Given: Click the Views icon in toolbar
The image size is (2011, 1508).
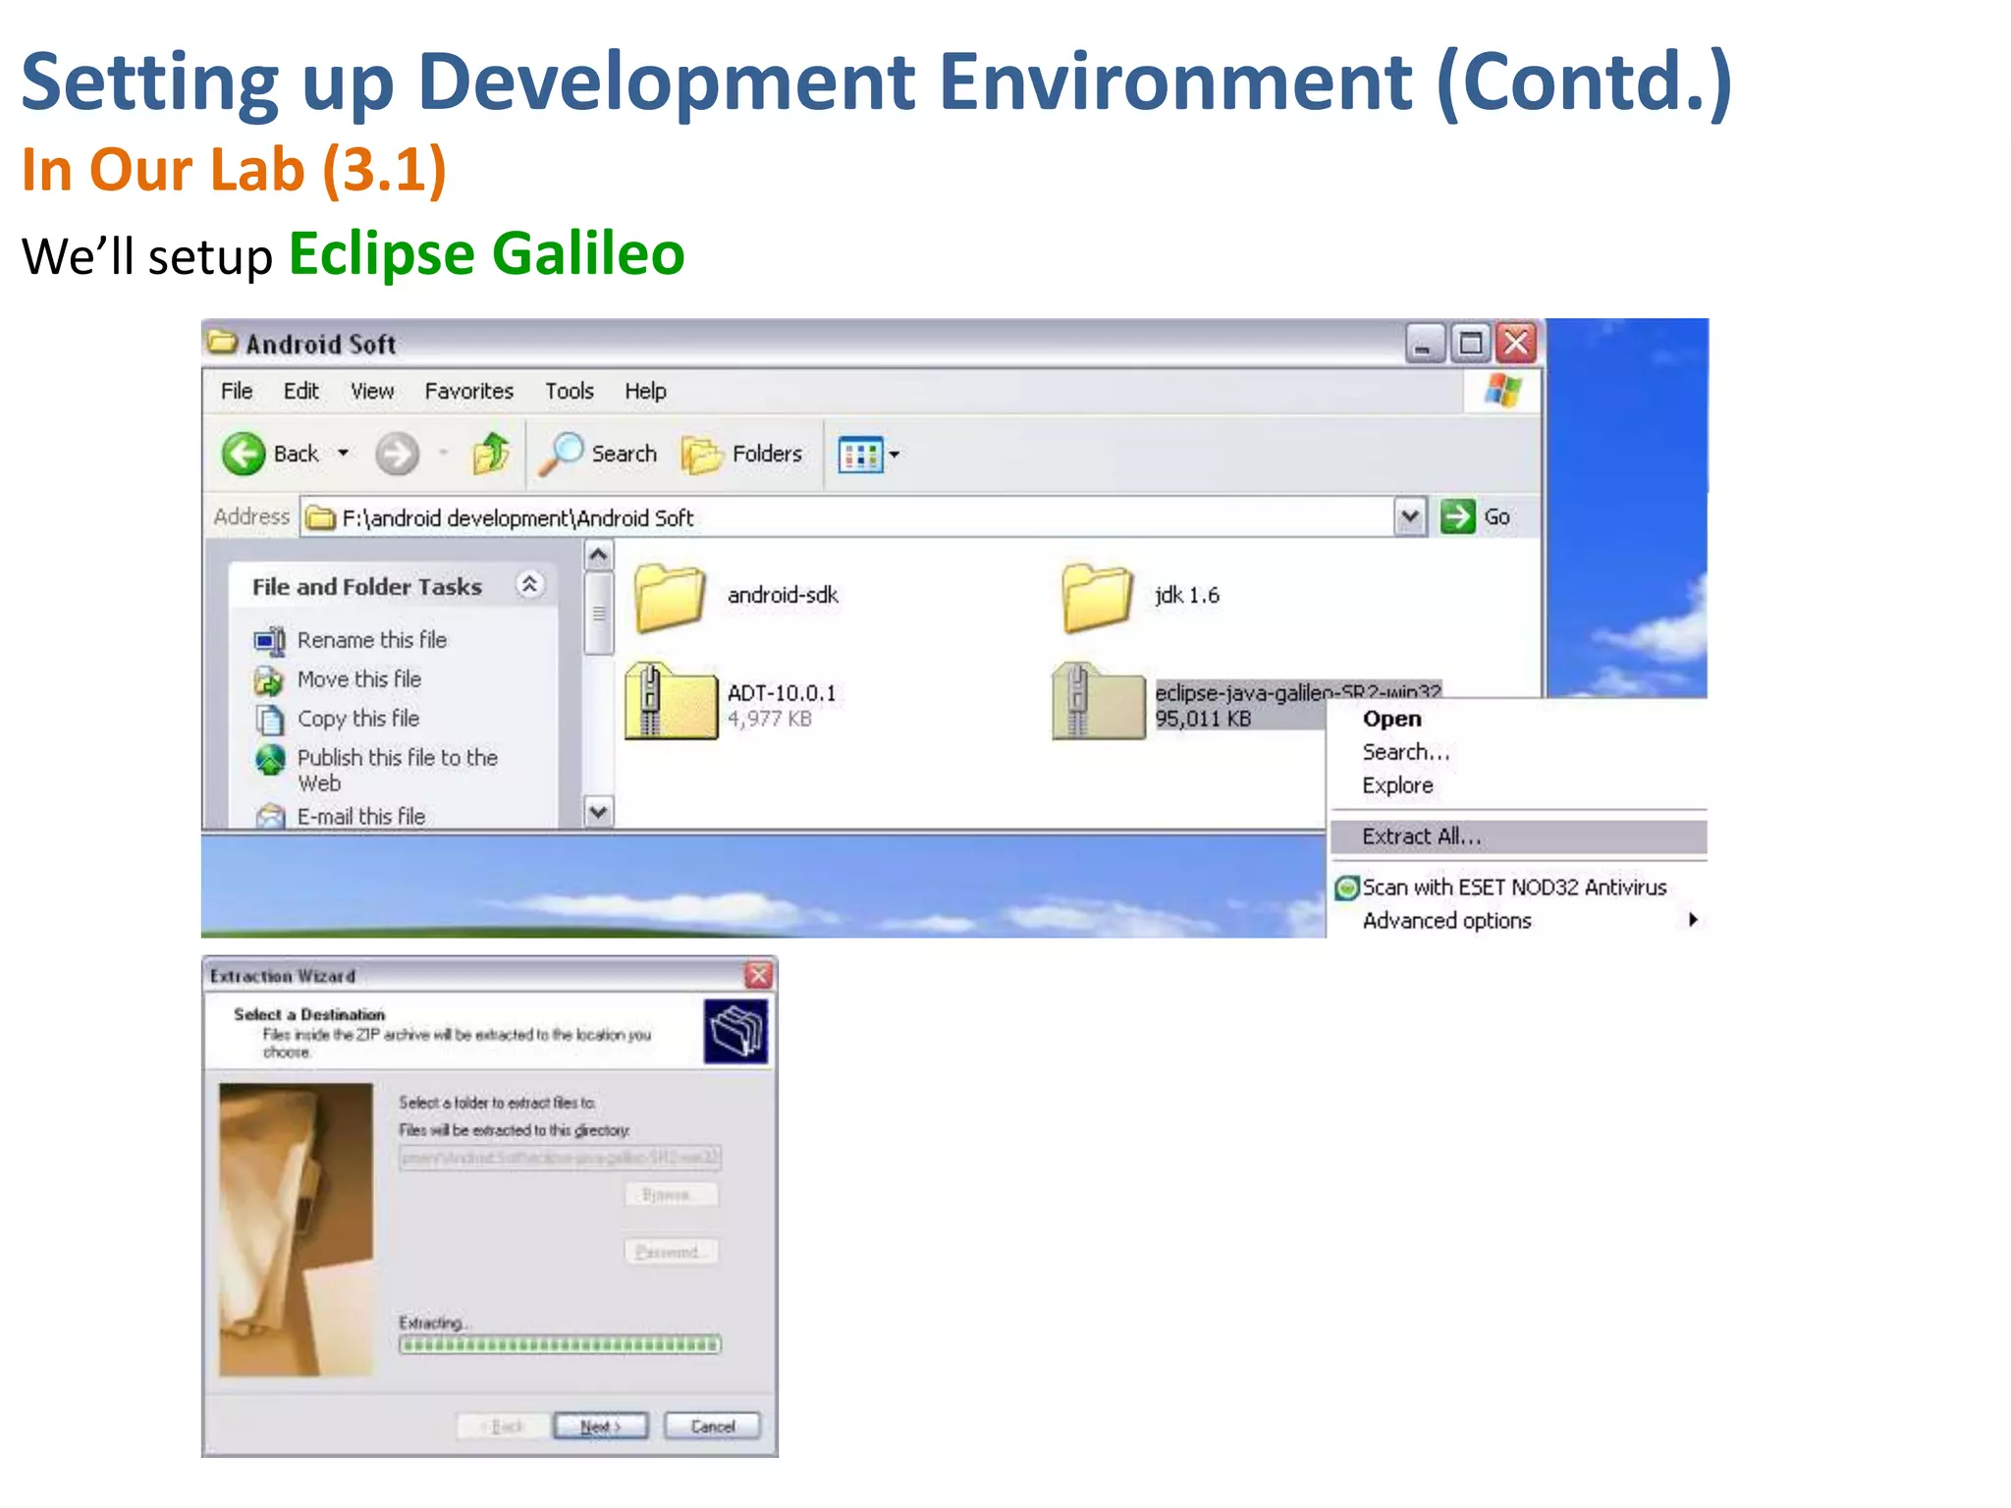Looking at the screenshot, I should (860, 455).
